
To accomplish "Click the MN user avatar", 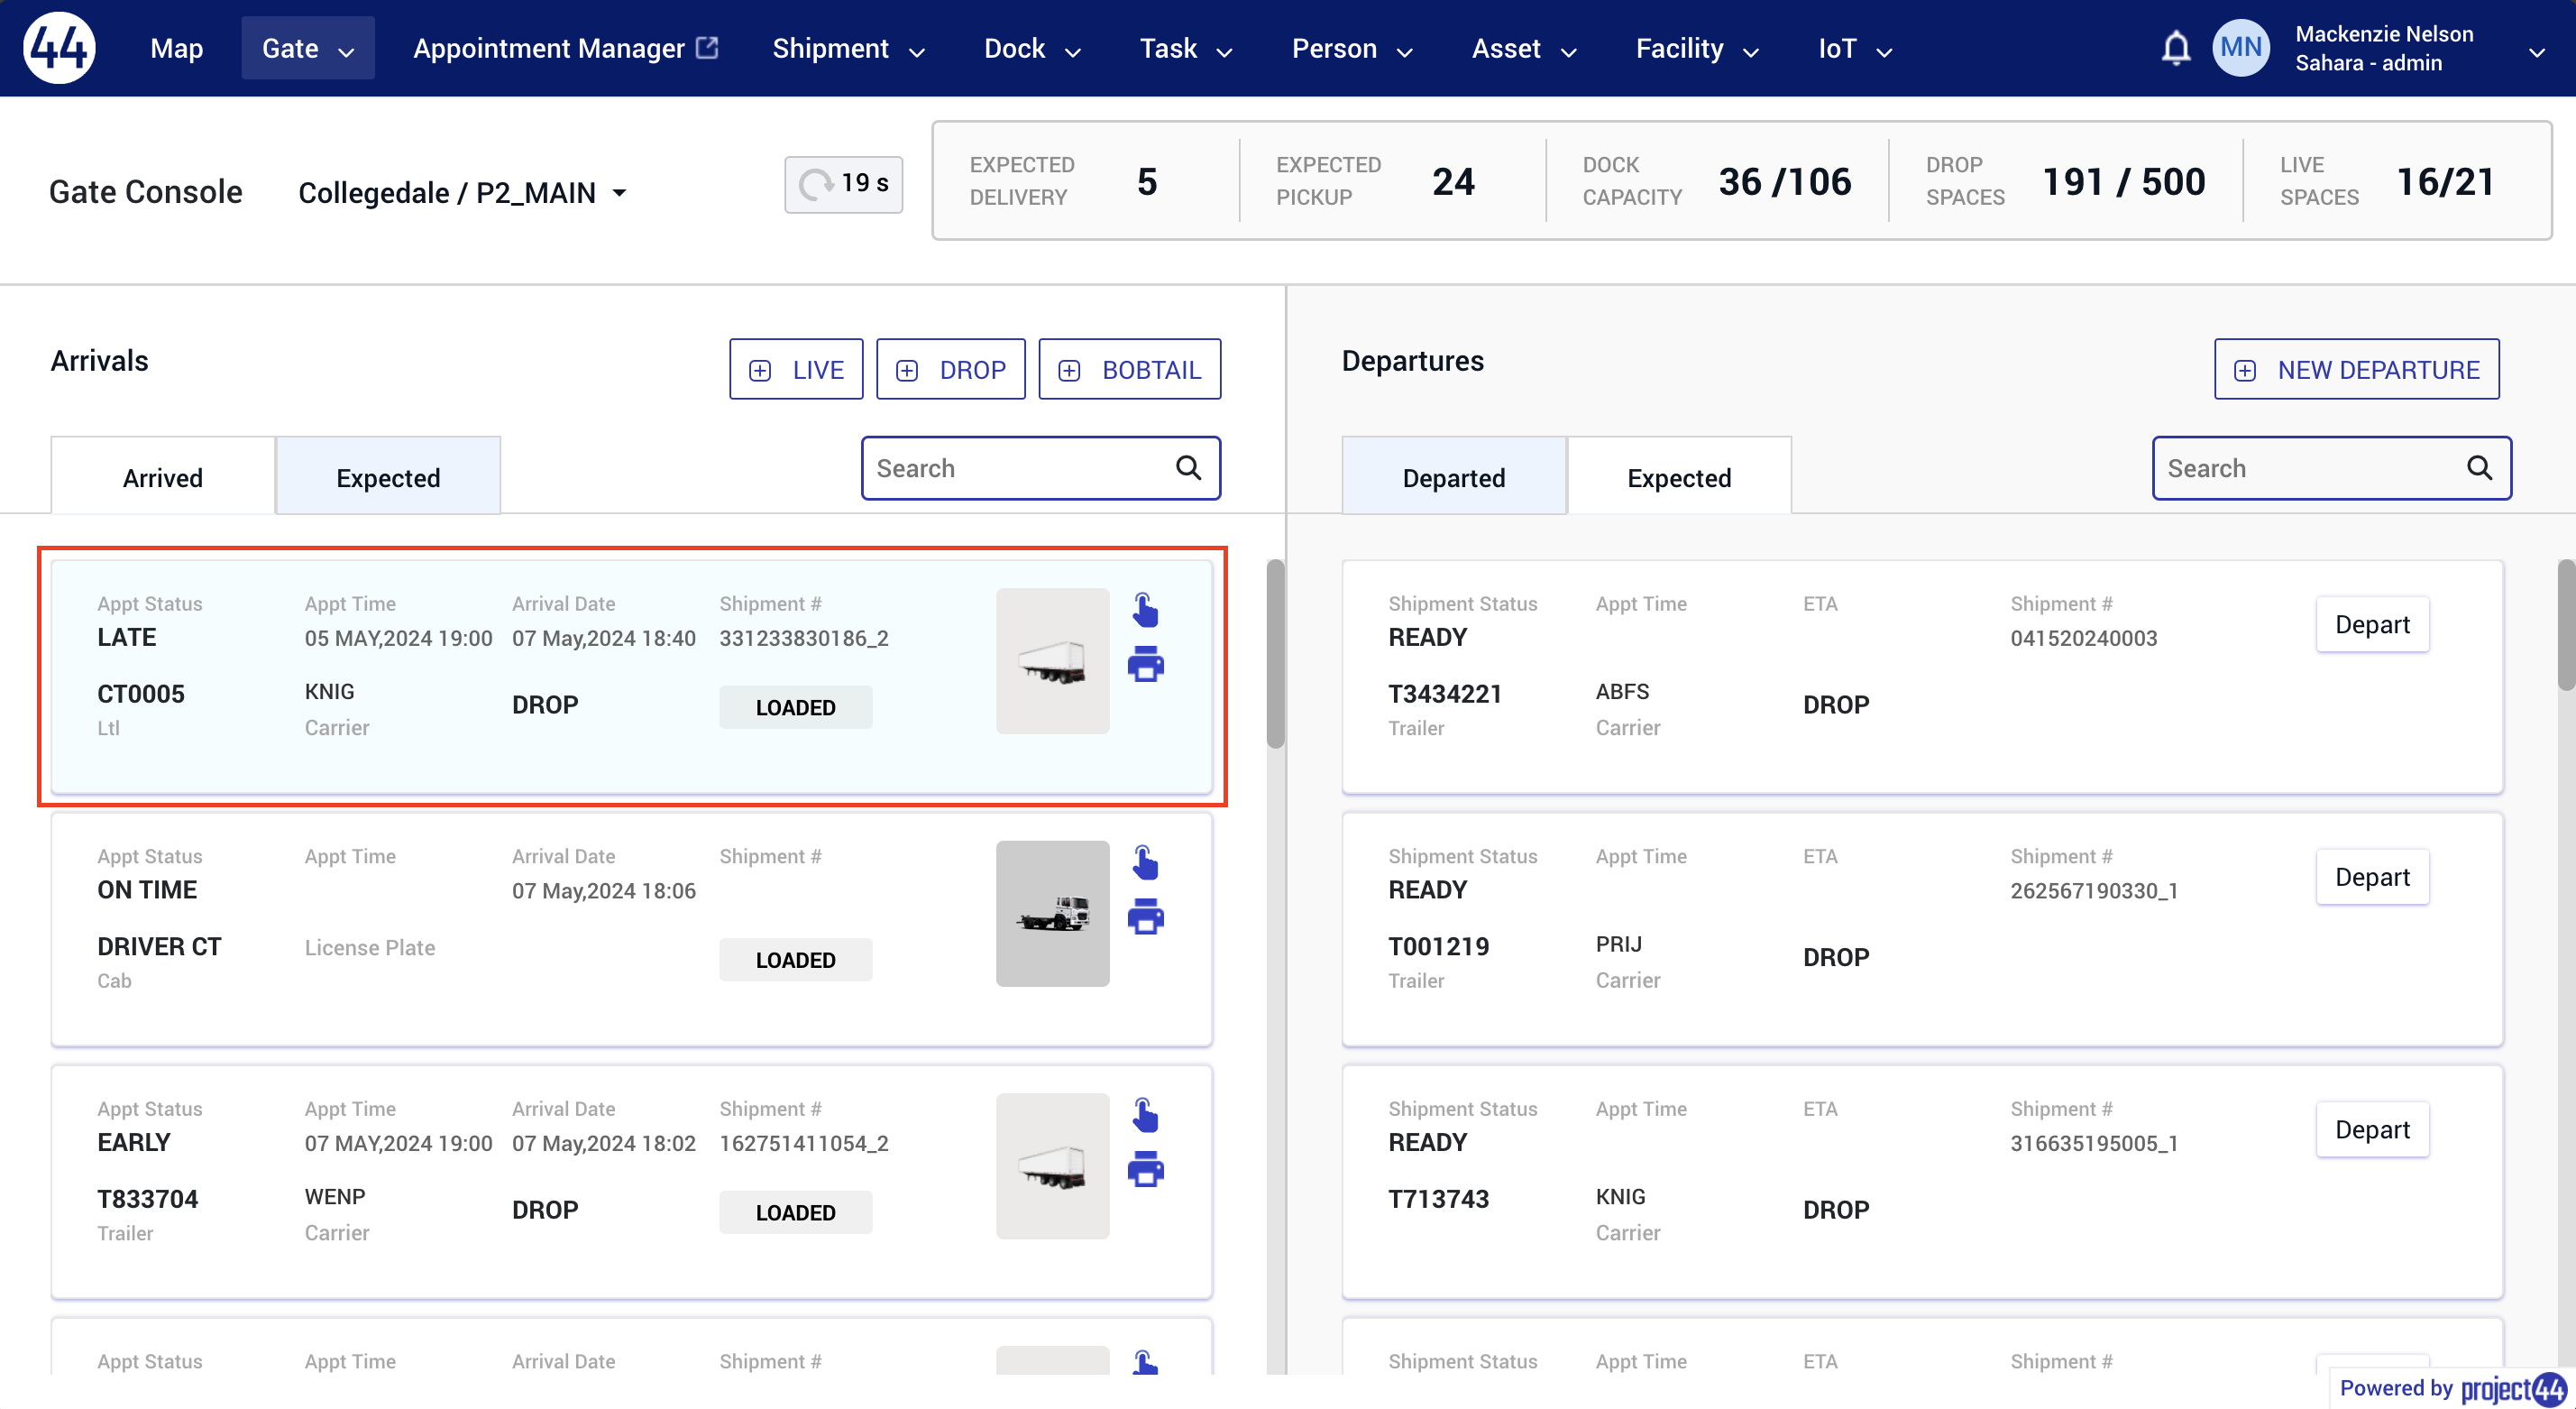I will 2241,48.
